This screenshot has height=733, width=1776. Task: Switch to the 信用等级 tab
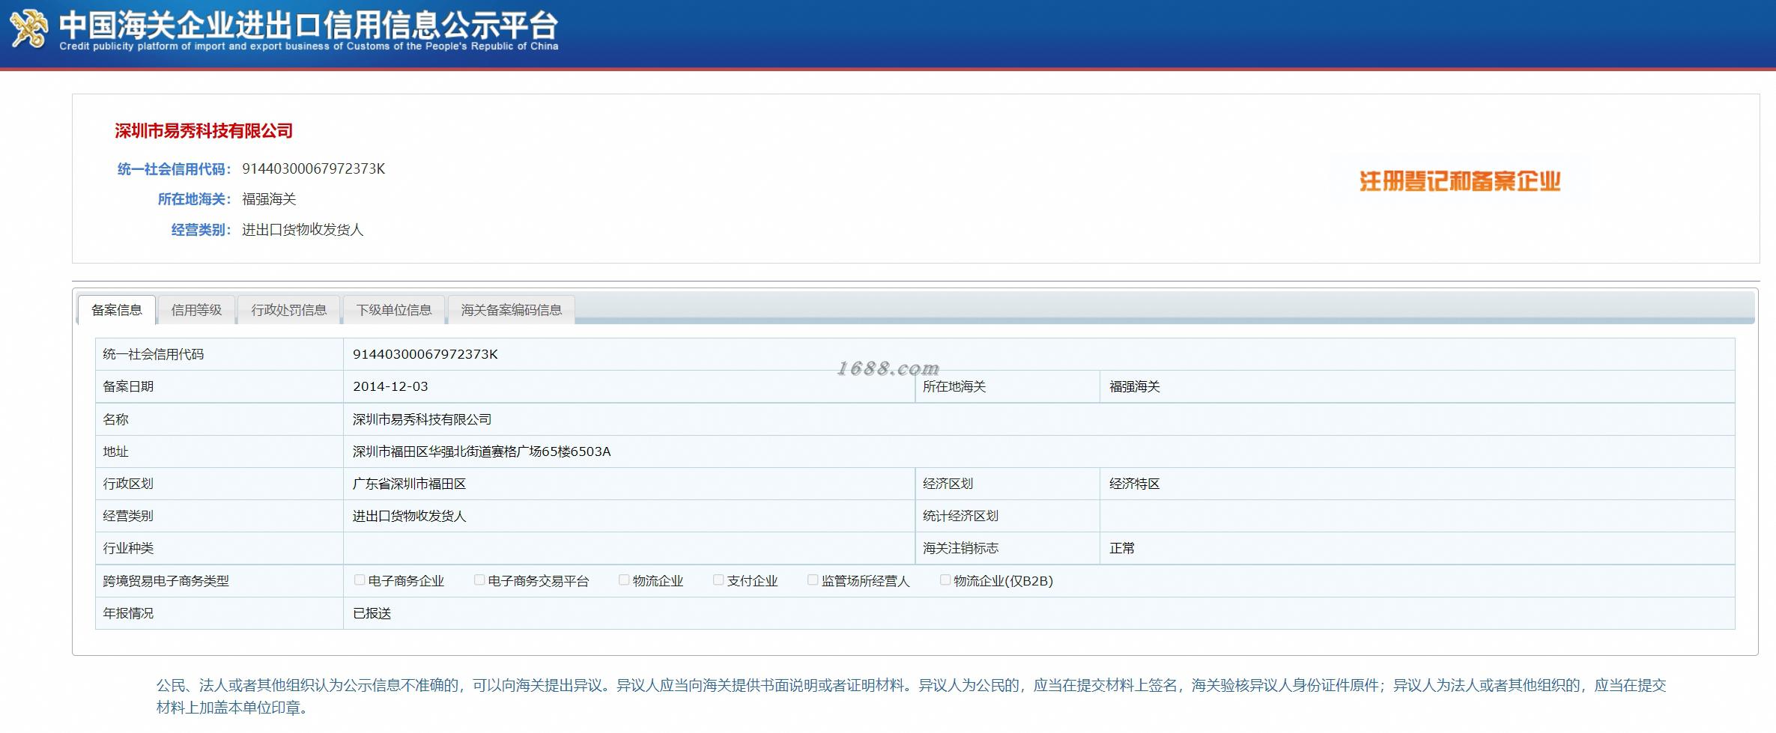click(196, 310)
